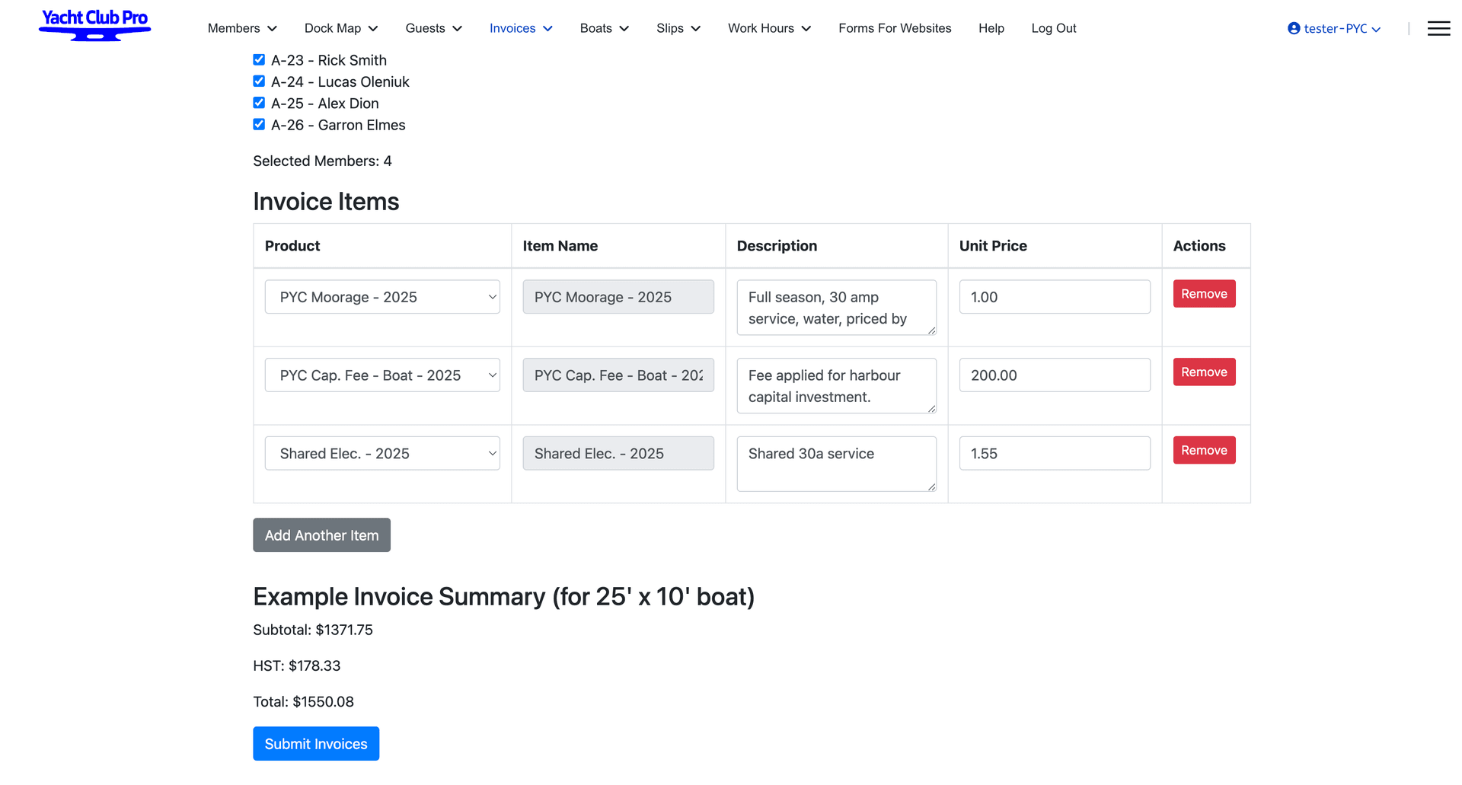Screen dimensions: 1462x785
Task: Click the harbour capital investment description
Action: pyautogui.click(x=836, y=386)
